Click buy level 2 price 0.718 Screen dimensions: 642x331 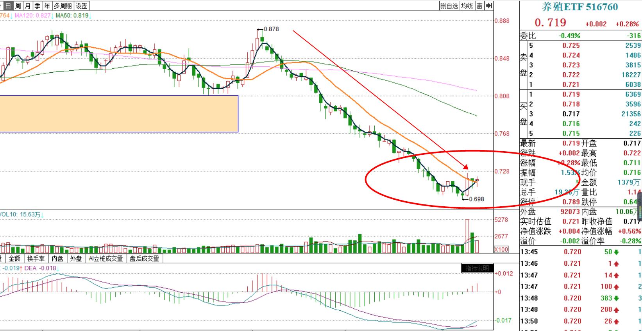tap(571, 104)
